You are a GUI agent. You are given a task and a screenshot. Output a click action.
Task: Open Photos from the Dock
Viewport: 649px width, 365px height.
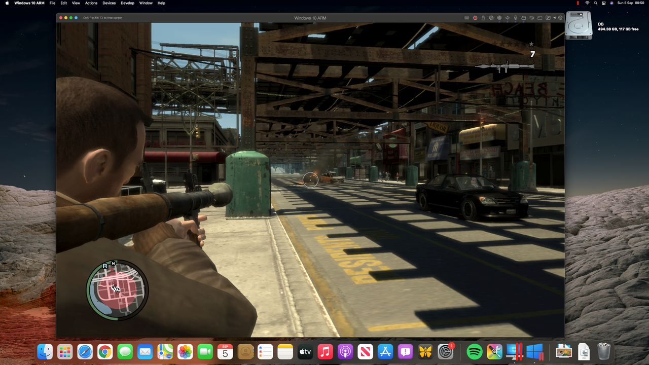click(x=185, y=351)
